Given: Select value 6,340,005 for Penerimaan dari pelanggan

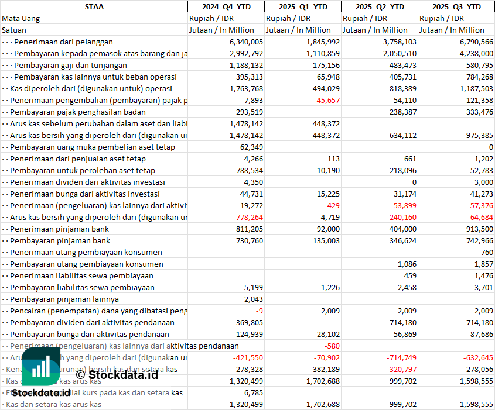Looking at the screenshot, I should pyautogui.click(x=246, y=42).
